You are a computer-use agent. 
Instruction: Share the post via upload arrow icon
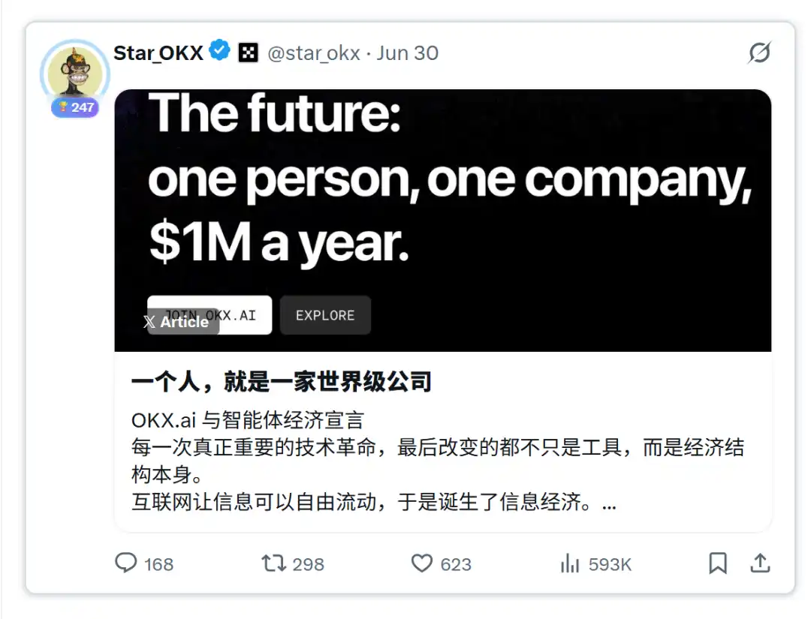tap(760, 563)
